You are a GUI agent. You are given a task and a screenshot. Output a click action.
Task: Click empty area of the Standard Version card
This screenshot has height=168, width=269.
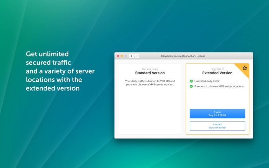150,111
